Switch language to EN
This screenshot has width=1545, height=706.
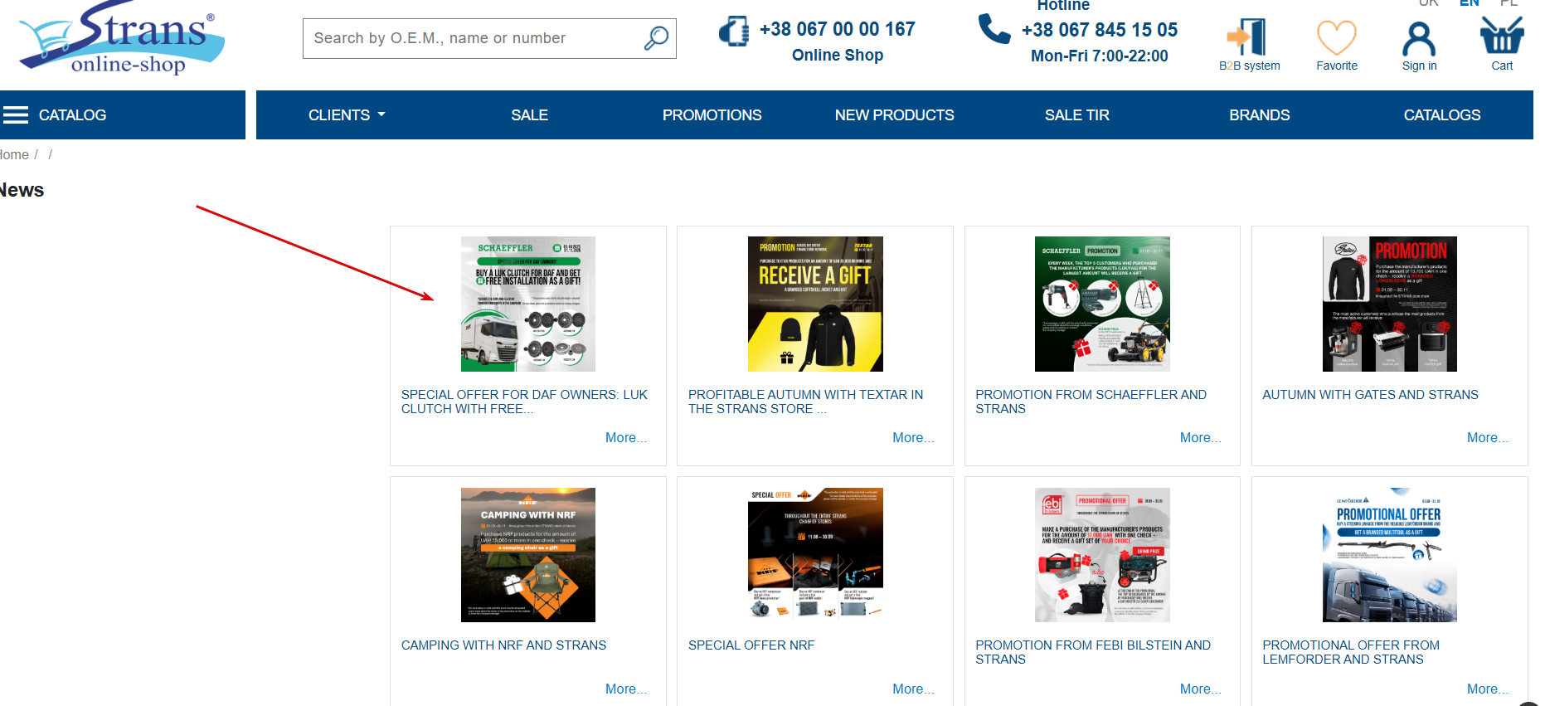[1469, 3]
